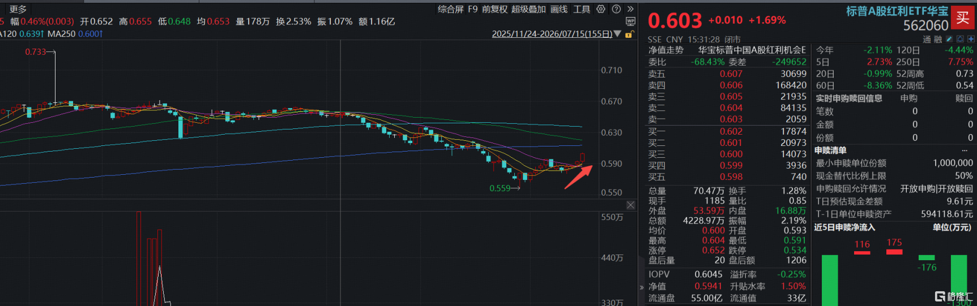This screenshot has width=977, height=306.
Task: Click the ETF title 标普A股红利ETF华宝
Action: point(897,11)
